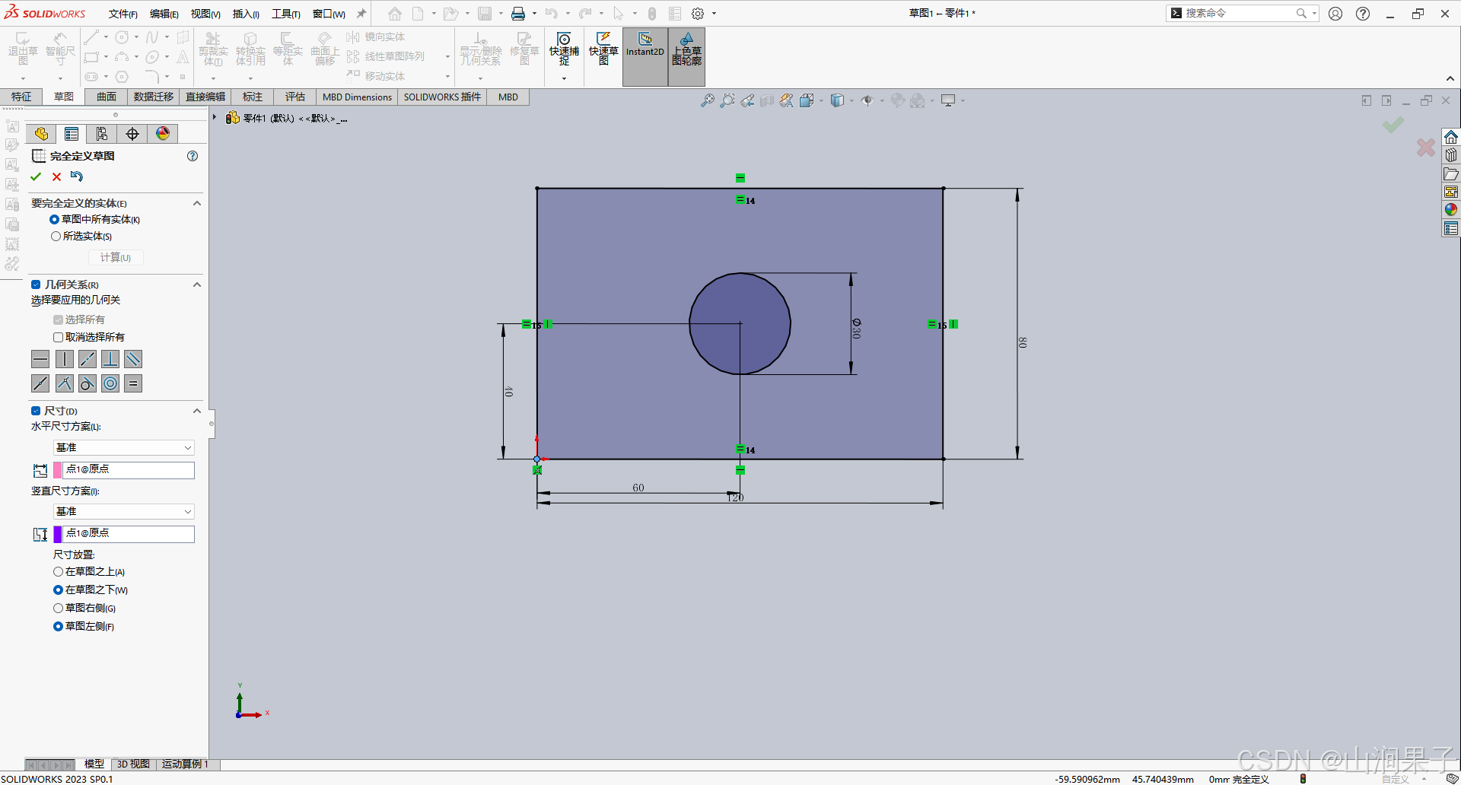The height and width of the screenshot is (785, 1461).
Task: Open horizontal dimension scheme dropdown
Action: coord(124,447)
